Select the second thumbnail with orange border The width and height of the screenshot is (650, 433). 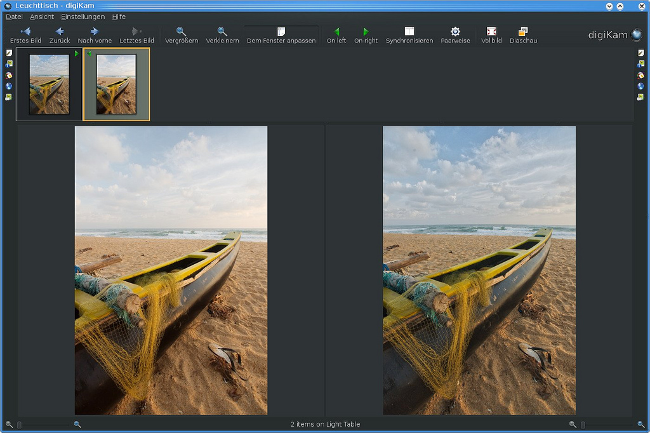[116, 84]
